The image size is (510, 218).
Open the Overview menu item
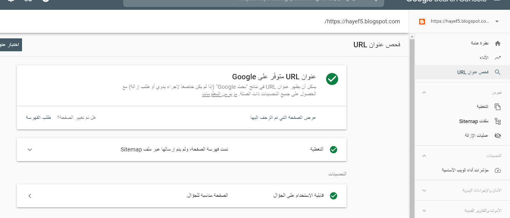point(462,43)
